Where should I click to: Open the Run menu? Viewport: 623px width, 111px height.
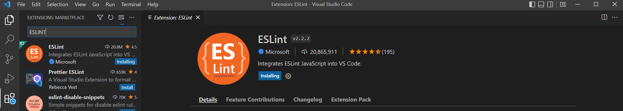[x=110, y=4]
